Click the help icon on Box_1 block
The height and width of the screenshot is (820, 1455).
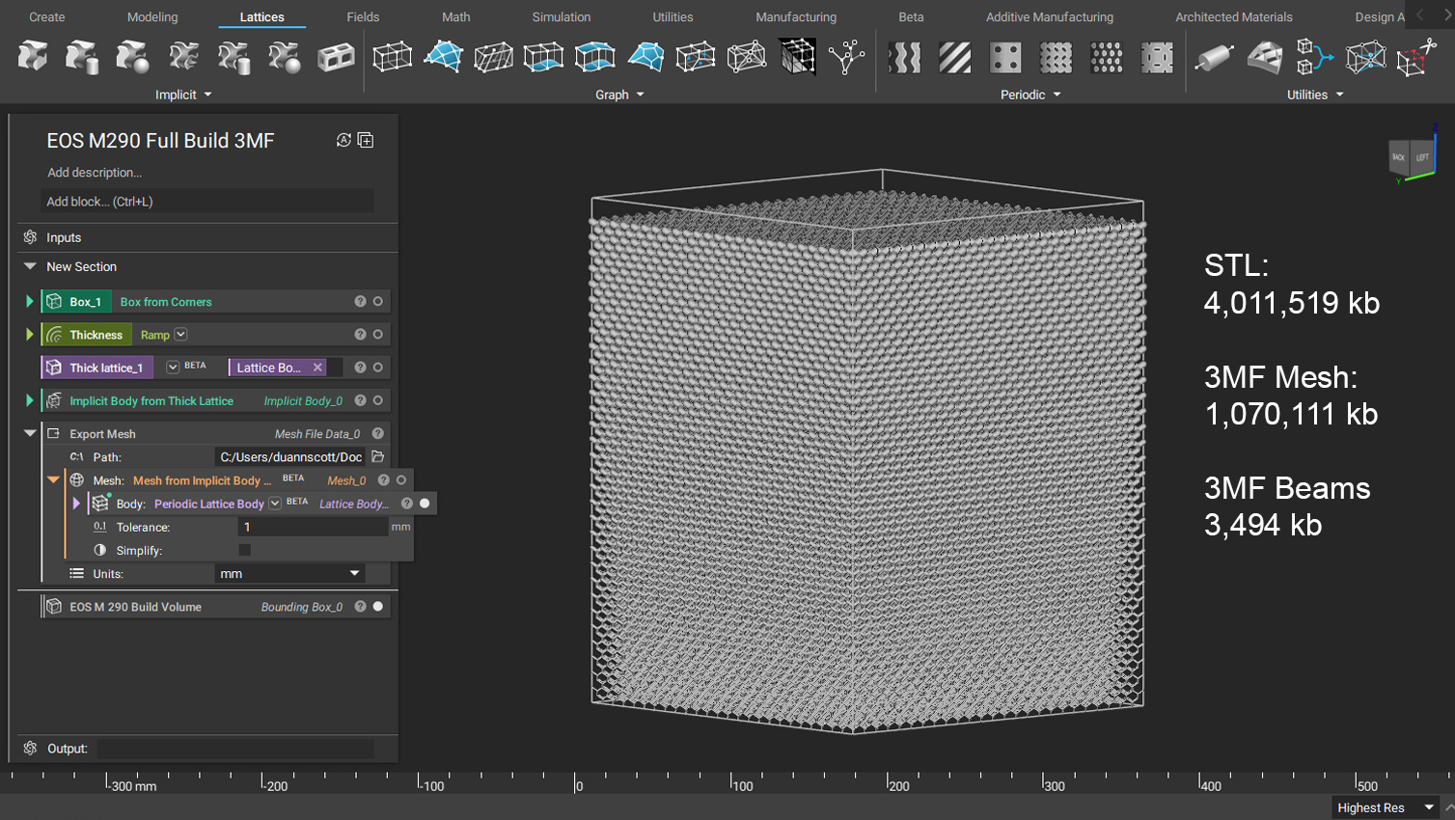tap(360, 302)
